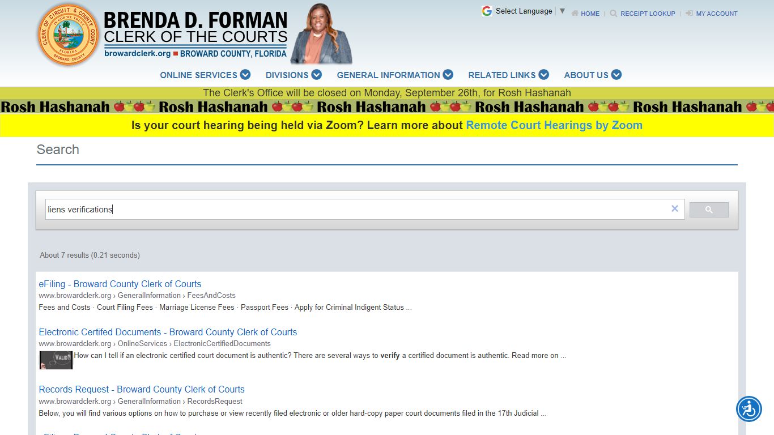Click the Select Language text
774x435 pixels.
[524, 11]
